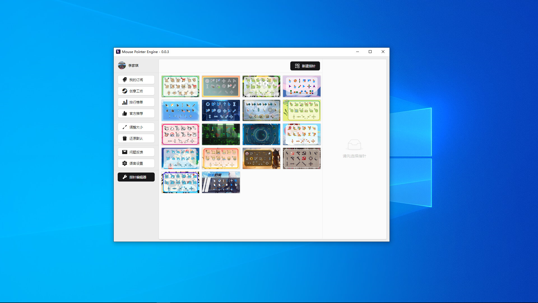Select the orange fox cursor theme with blue border
Image resolution: width=538 pixels, height=303 pixels.
tap(302, 134)
